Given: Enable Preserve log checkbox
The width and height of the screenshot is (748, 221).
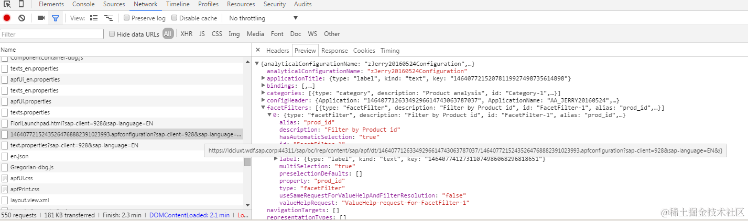Looking at the screenshot, I should point(126,18).
